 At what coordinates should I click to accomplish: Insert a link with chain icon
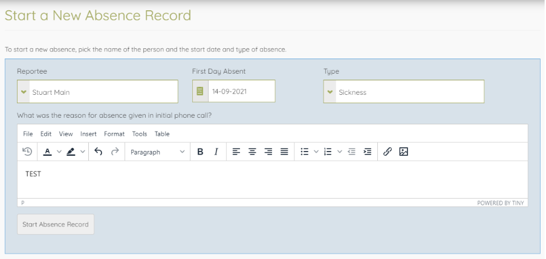click(388, 152)
